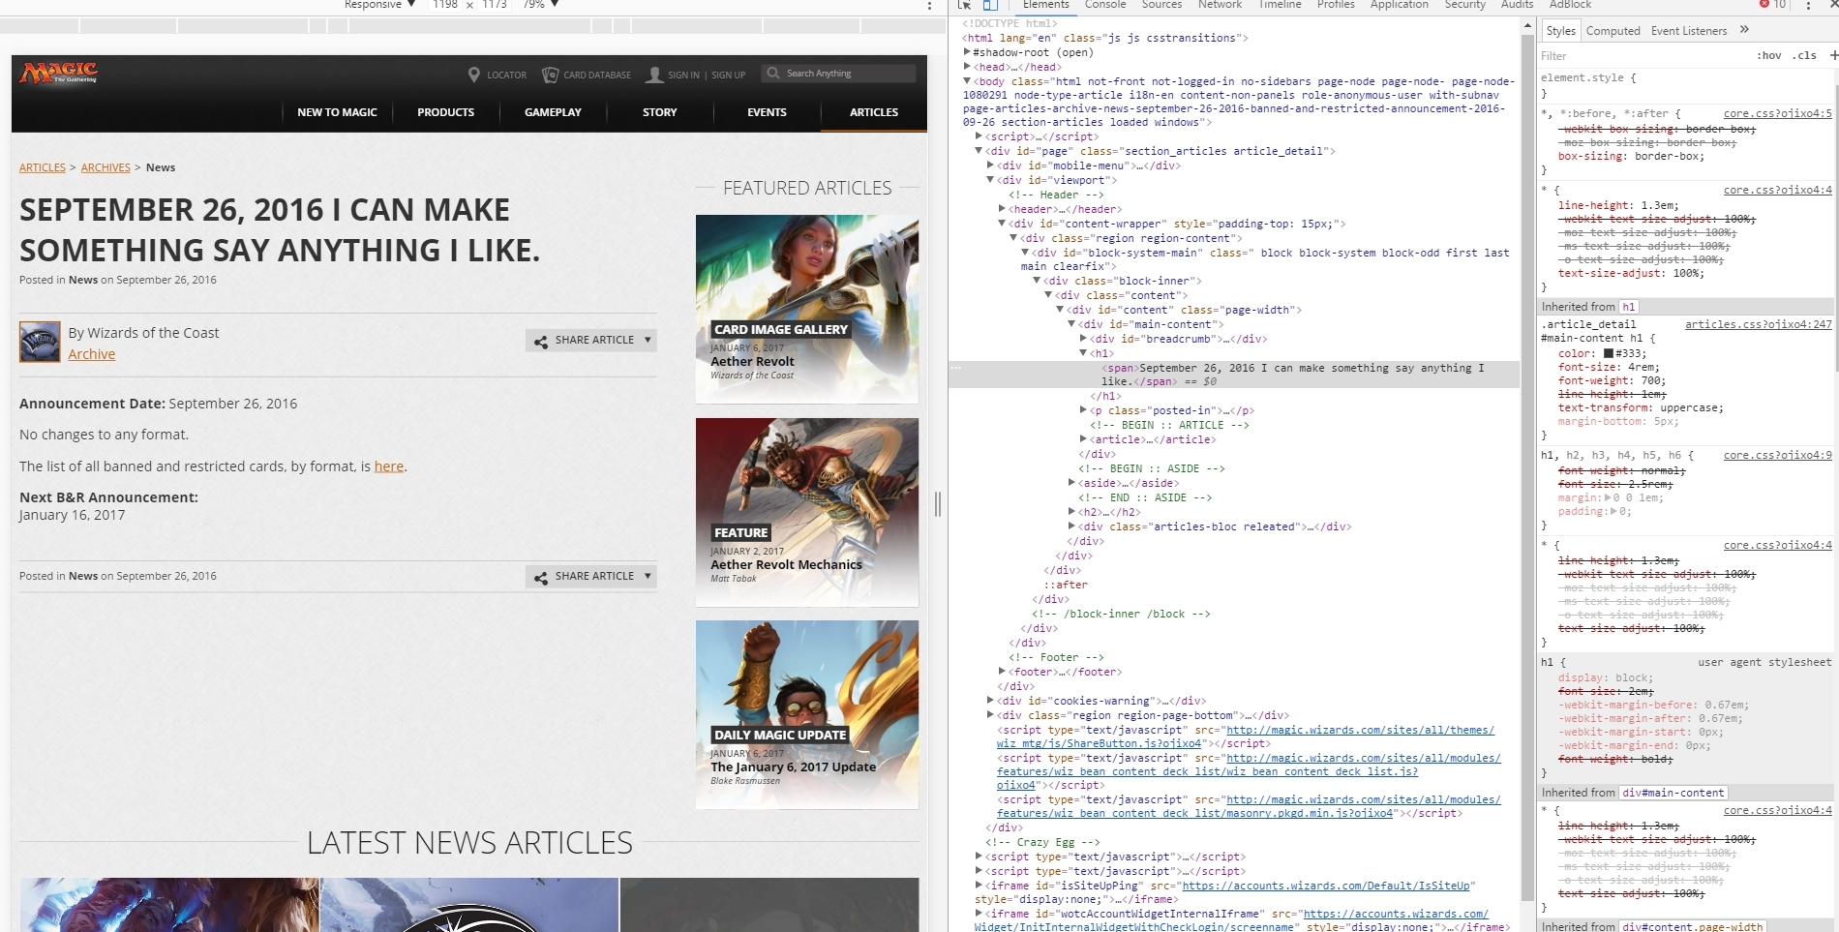The width and height of the screenshot is (1839, 932).
Task: Switch to the Console tab
Action: pyautogui.click(x=1104, y=5)
